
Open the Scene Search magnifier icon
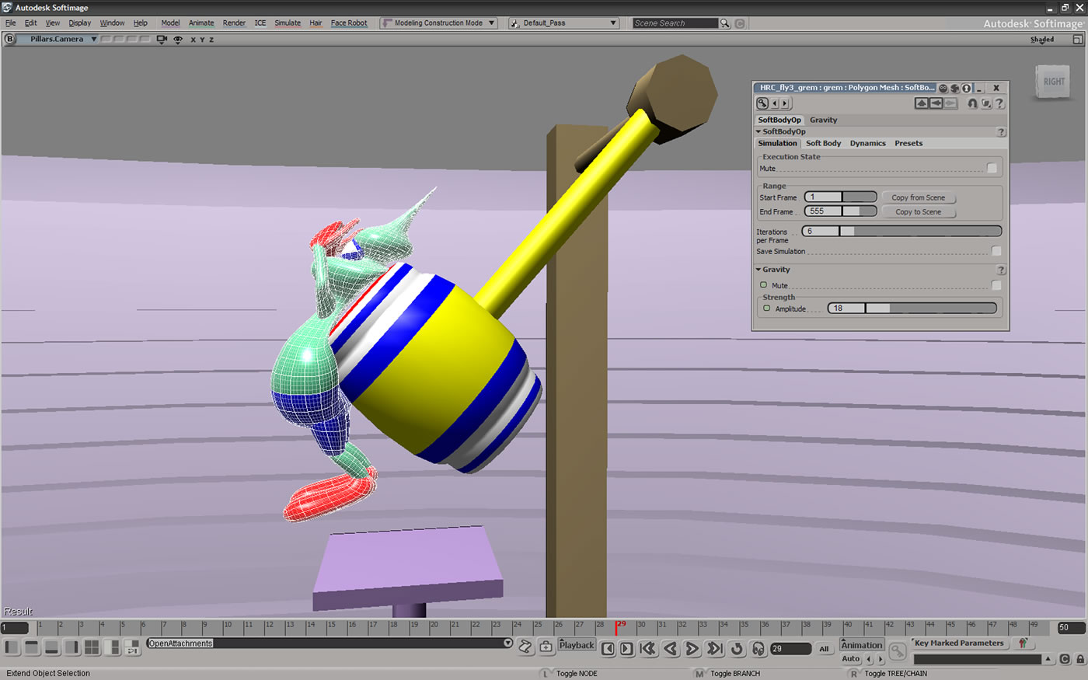pyautogui.click(x=724, y=23)
